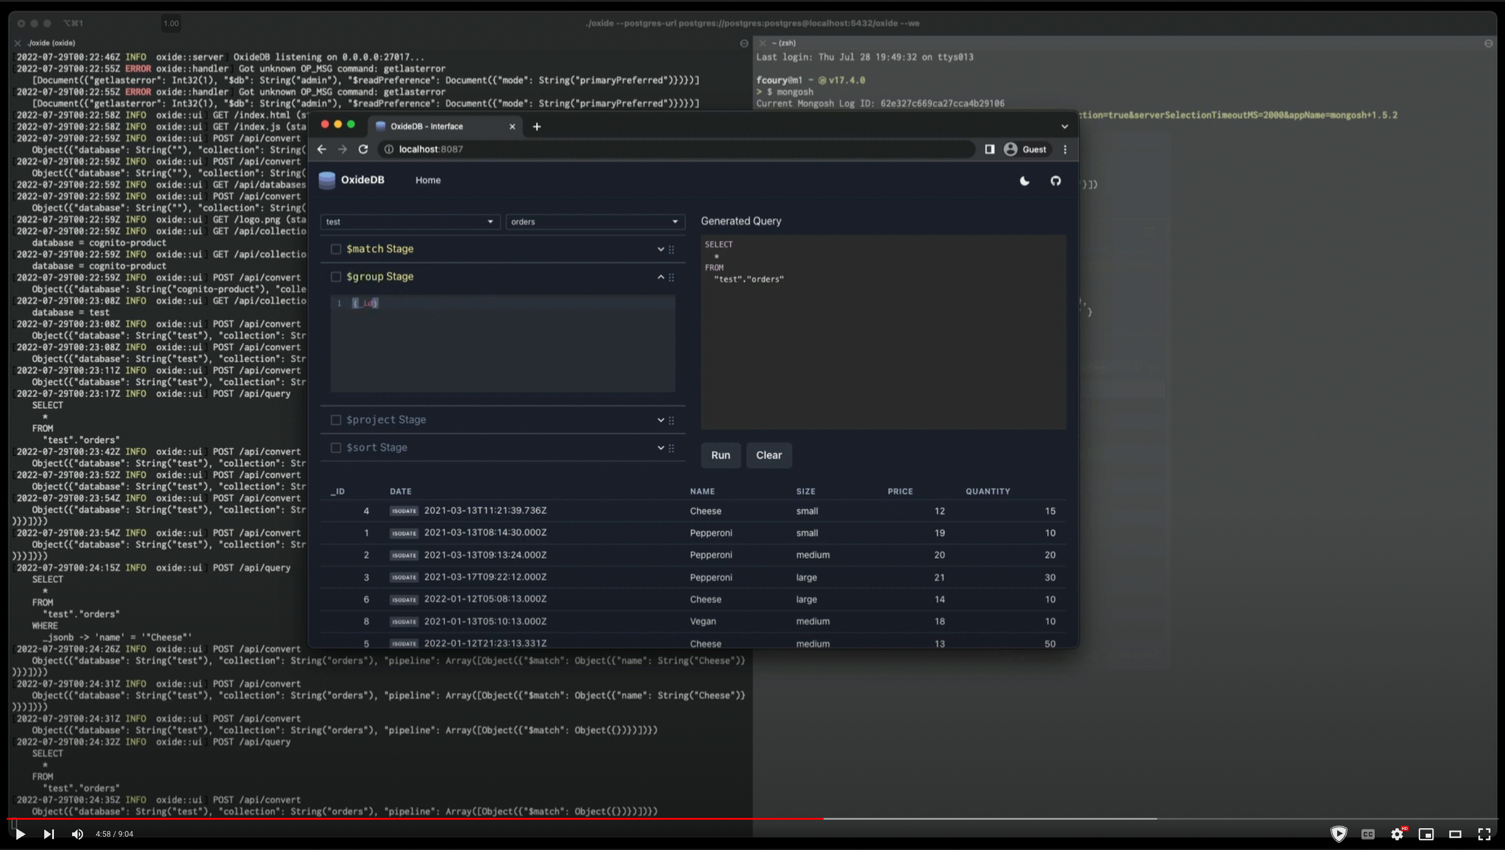The height and width of the screenshot is (850, 1505).
Task: Open new browser tab plus icon
Action: tap(536, 127)
